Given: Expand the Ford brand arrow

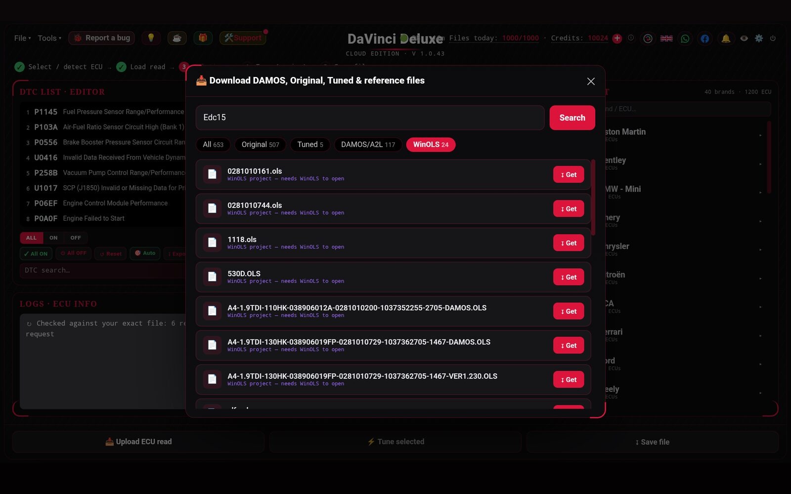Looking at the screenshot, I should 760,365.
